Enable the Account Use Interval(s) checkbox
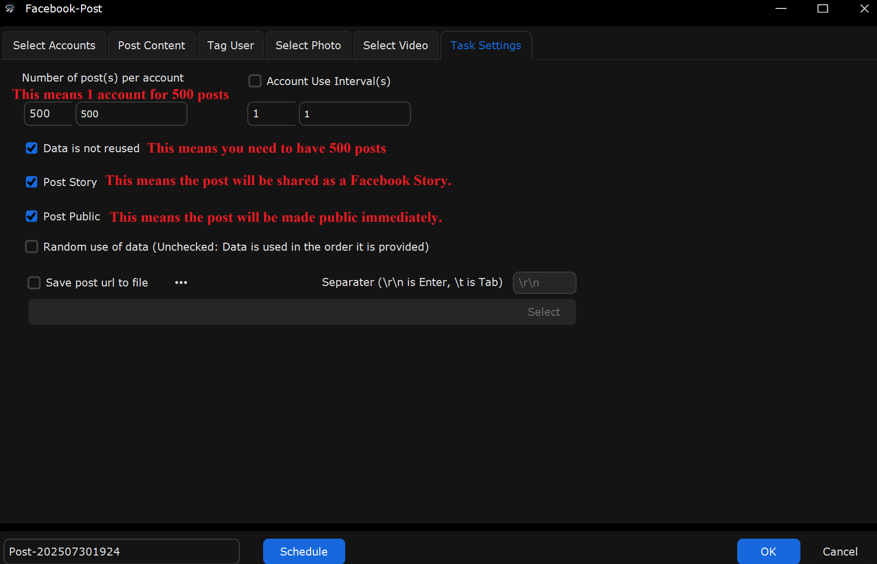Image resolution: width=877 pixels, height=564 pixels. [255, 81]
